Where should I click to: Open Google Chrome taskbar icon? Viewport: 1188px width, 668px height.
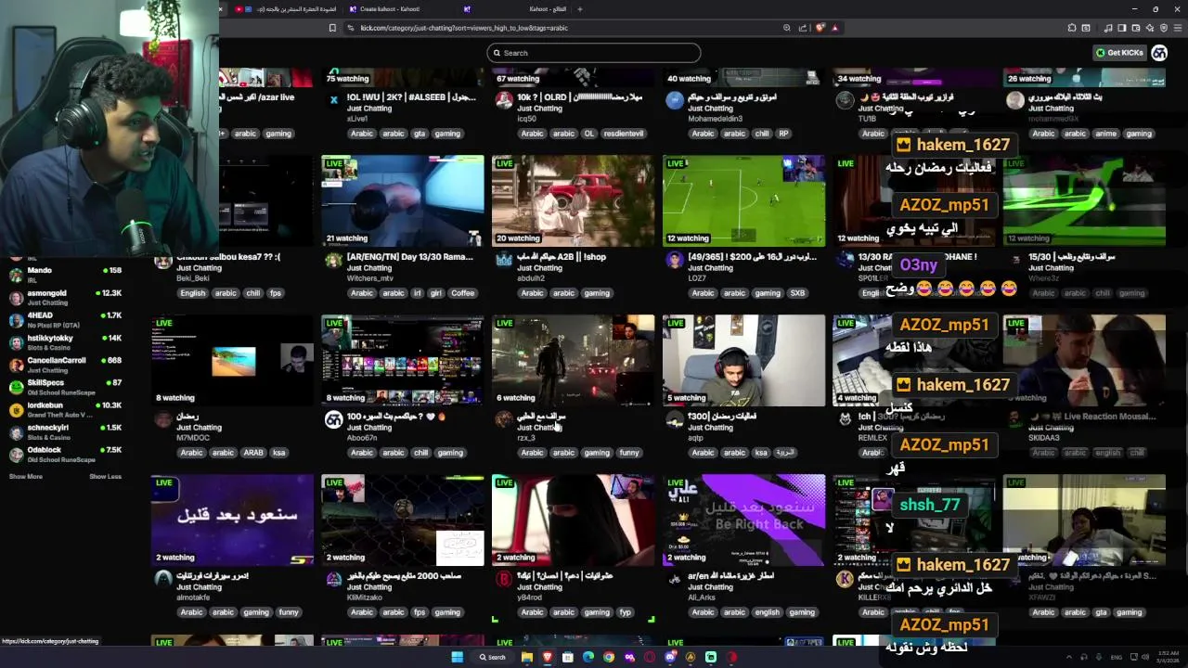609,657
